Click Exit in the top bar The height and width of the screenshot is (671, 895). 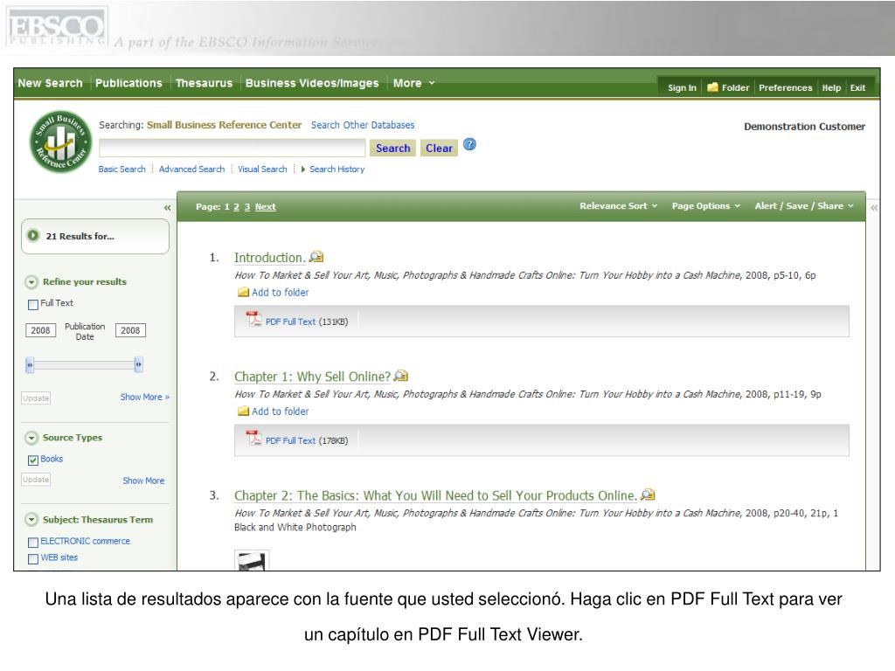(857, 88)
